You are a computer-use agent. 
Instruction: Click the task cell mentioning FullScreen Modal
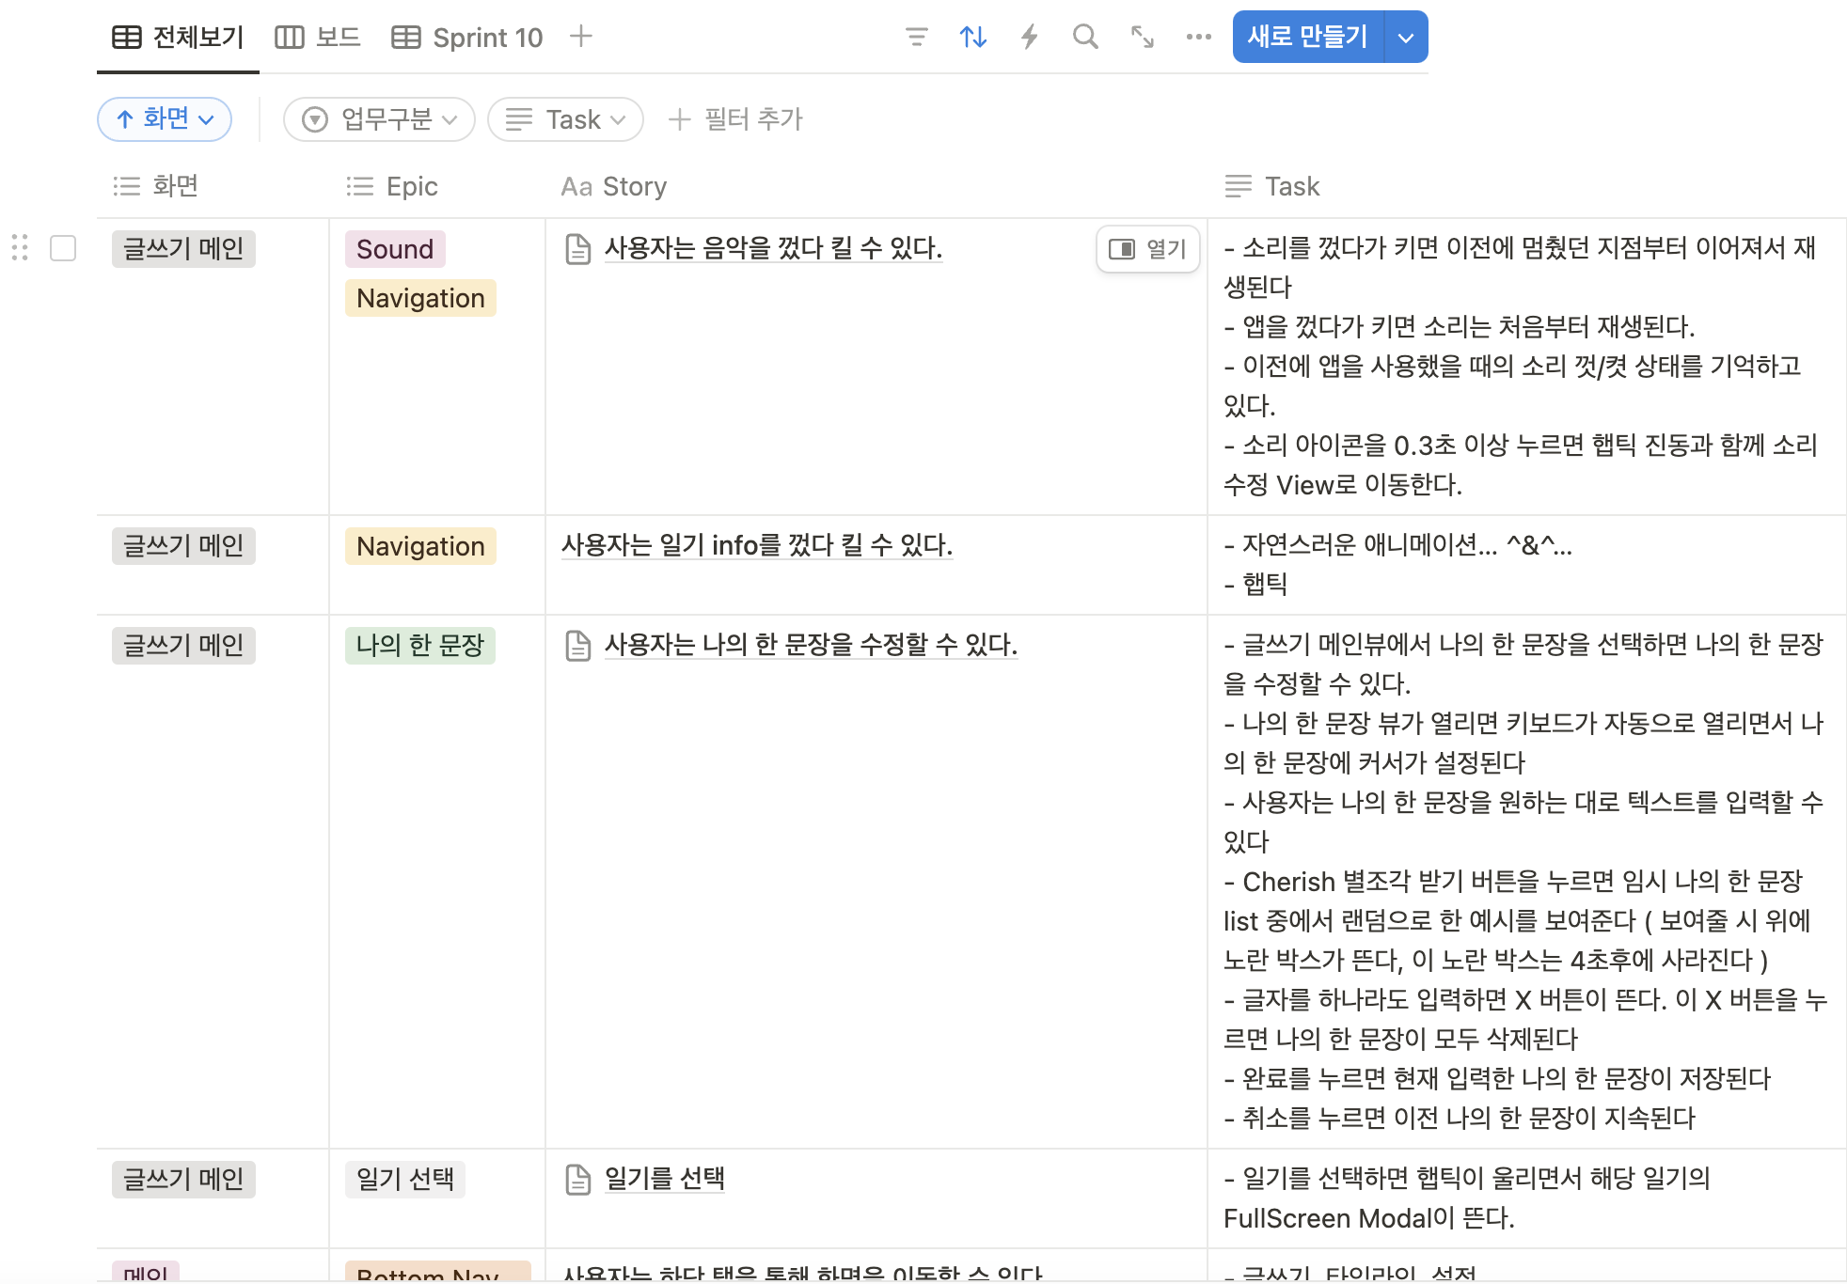coord(1527,1198)
